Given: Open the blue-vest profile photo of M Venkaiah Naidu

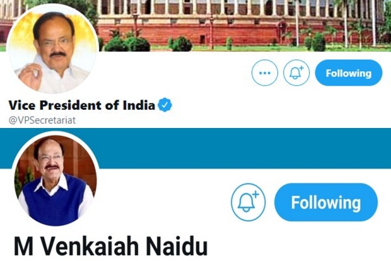Looking at the screenshot, I should point(56,180).
